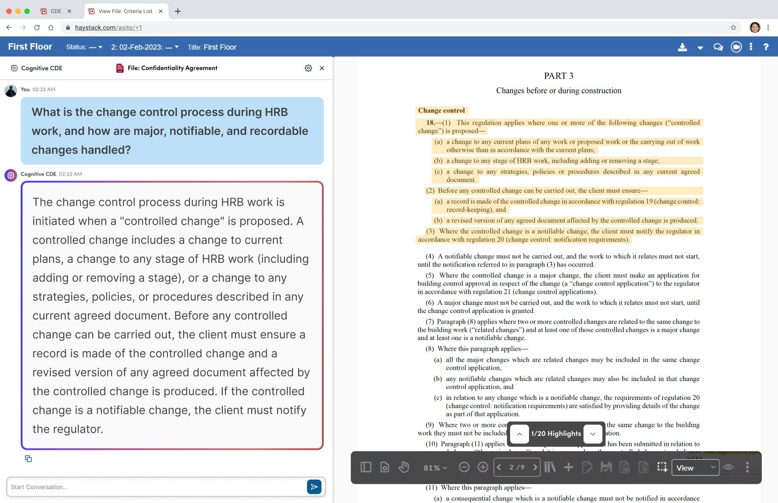
Task: Toggle the sidebar panel in PDF toolbar
Action: (x=366, y=467)
